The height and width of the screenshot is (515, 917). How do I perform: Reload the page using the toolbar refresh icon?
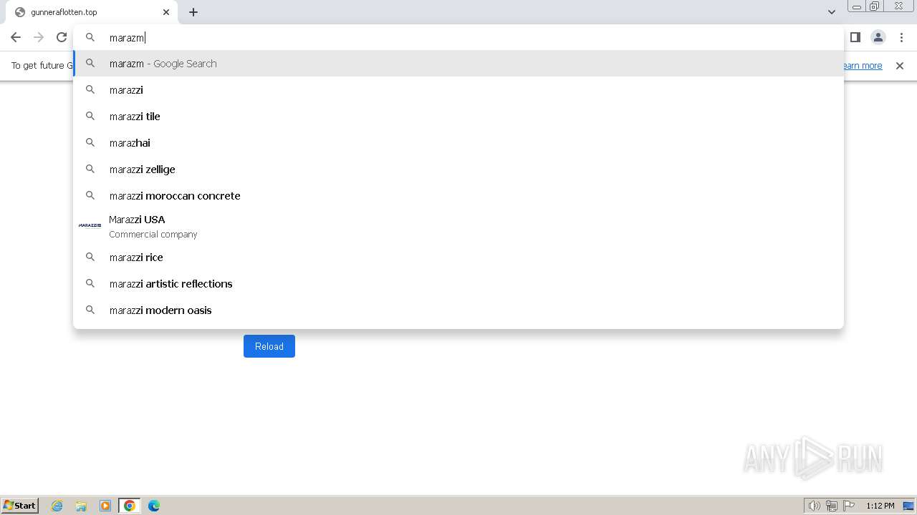62,37
